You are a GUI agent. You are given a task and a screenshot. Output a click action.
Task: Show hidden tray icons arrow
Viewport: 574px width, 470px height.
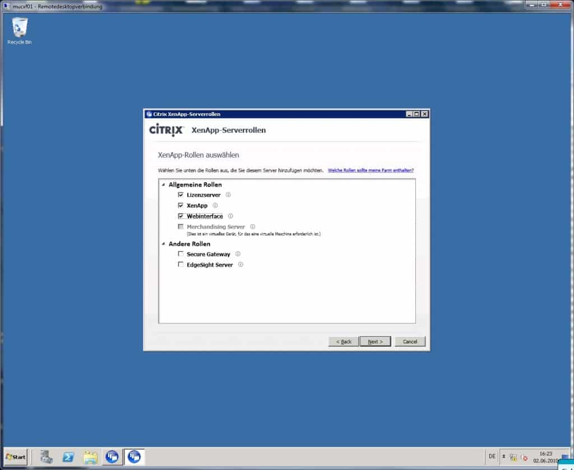tap(504, 457)
